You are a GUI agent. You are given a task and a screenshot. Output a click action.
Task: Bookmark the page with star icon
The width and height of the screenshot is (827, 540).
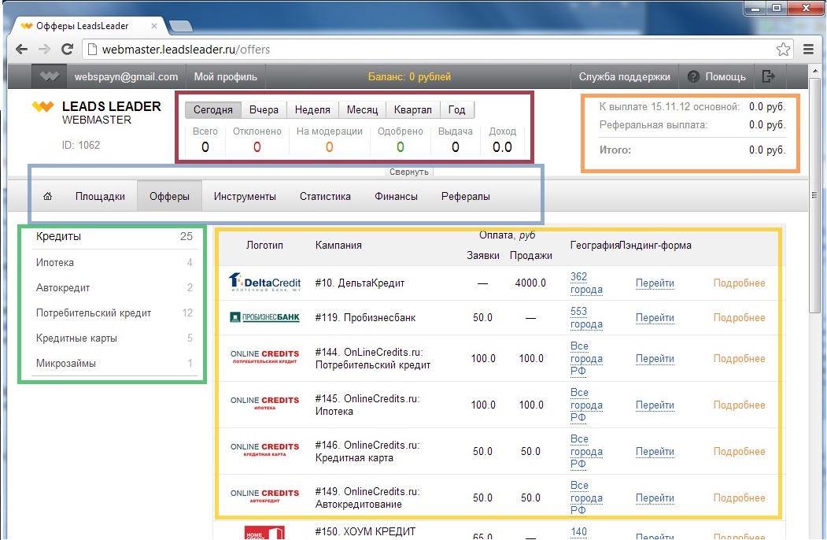point(783,49)
